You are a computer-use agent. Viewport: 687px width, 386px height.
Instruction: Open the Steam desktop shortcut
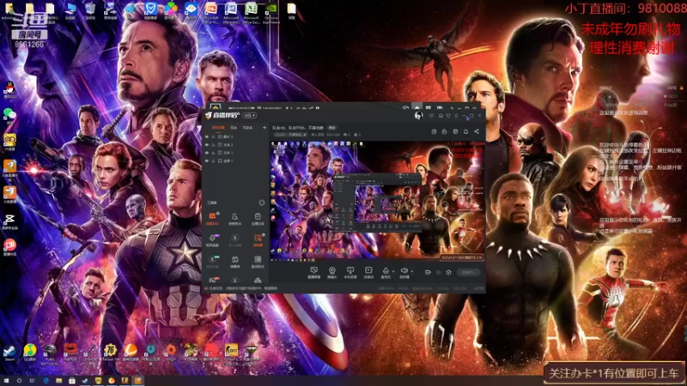click(x=9, y=353)
